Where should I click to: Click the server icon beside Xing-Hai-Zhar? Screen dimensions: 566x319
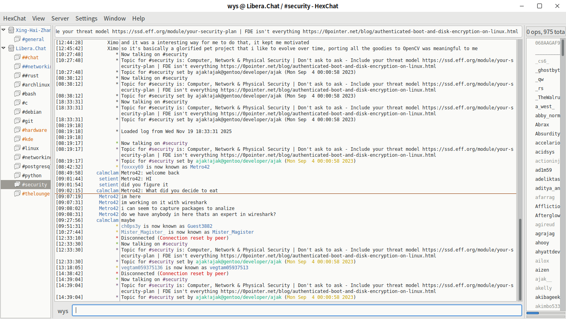point(11,30)
